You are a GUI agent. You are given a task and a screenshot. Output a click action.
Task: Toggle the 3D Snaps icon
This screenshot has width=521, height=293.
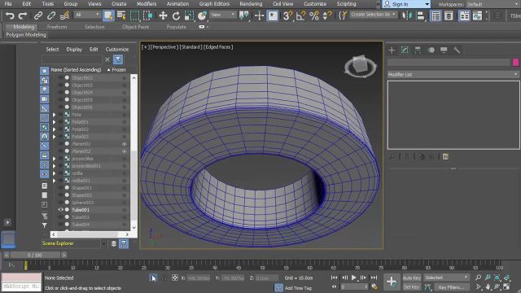click(287, 15)
